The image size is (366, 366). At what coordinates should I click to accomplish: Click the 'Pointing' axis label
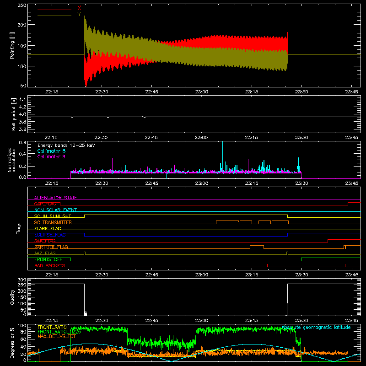[x=12, y=45]
